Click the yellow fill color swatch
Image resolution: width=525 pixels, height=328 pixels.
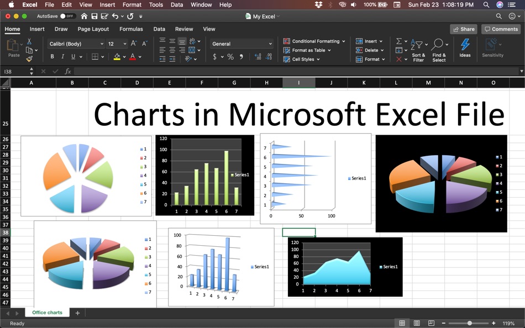pos(117,56)
